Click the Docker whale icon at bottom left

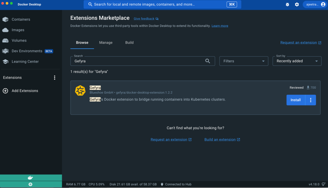(x=31, y=177)
